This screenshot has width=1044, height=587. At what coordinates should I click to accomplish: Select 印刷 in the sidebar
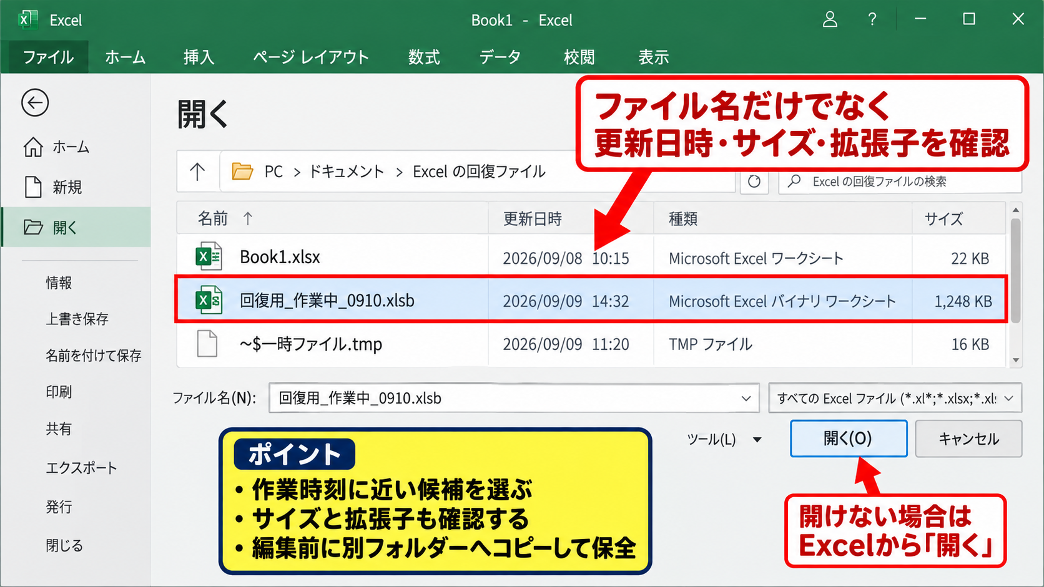pyautogui.click(x=59, y=392)
